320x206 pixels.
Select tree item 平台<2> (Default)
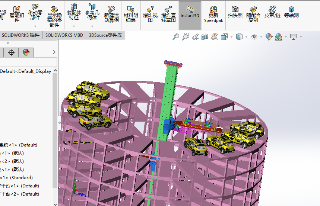(20, 194)
